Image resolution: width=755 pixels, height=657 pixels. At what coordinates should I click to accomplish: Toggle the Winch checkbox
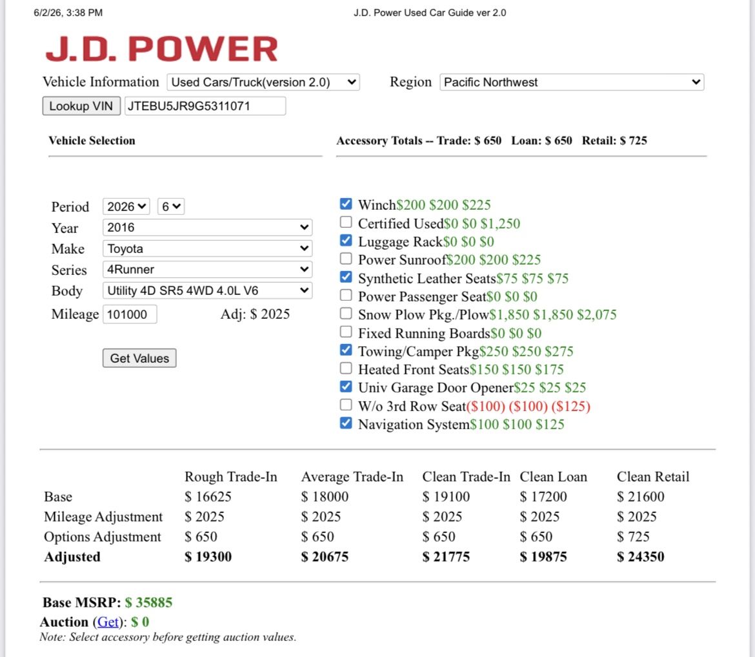pyautogui.click(x=346, y=204)
